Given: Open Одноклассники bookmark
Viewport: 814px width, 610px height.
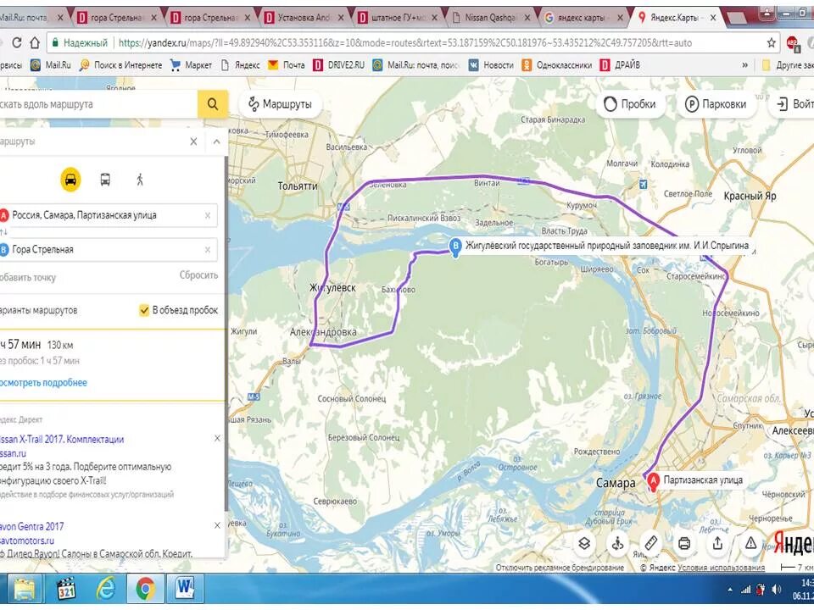Looking at the screenshot, I should coord(556,65).
